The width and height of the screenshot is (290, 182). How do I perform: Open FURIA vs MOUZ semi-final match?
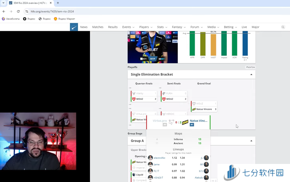[174, 96]
